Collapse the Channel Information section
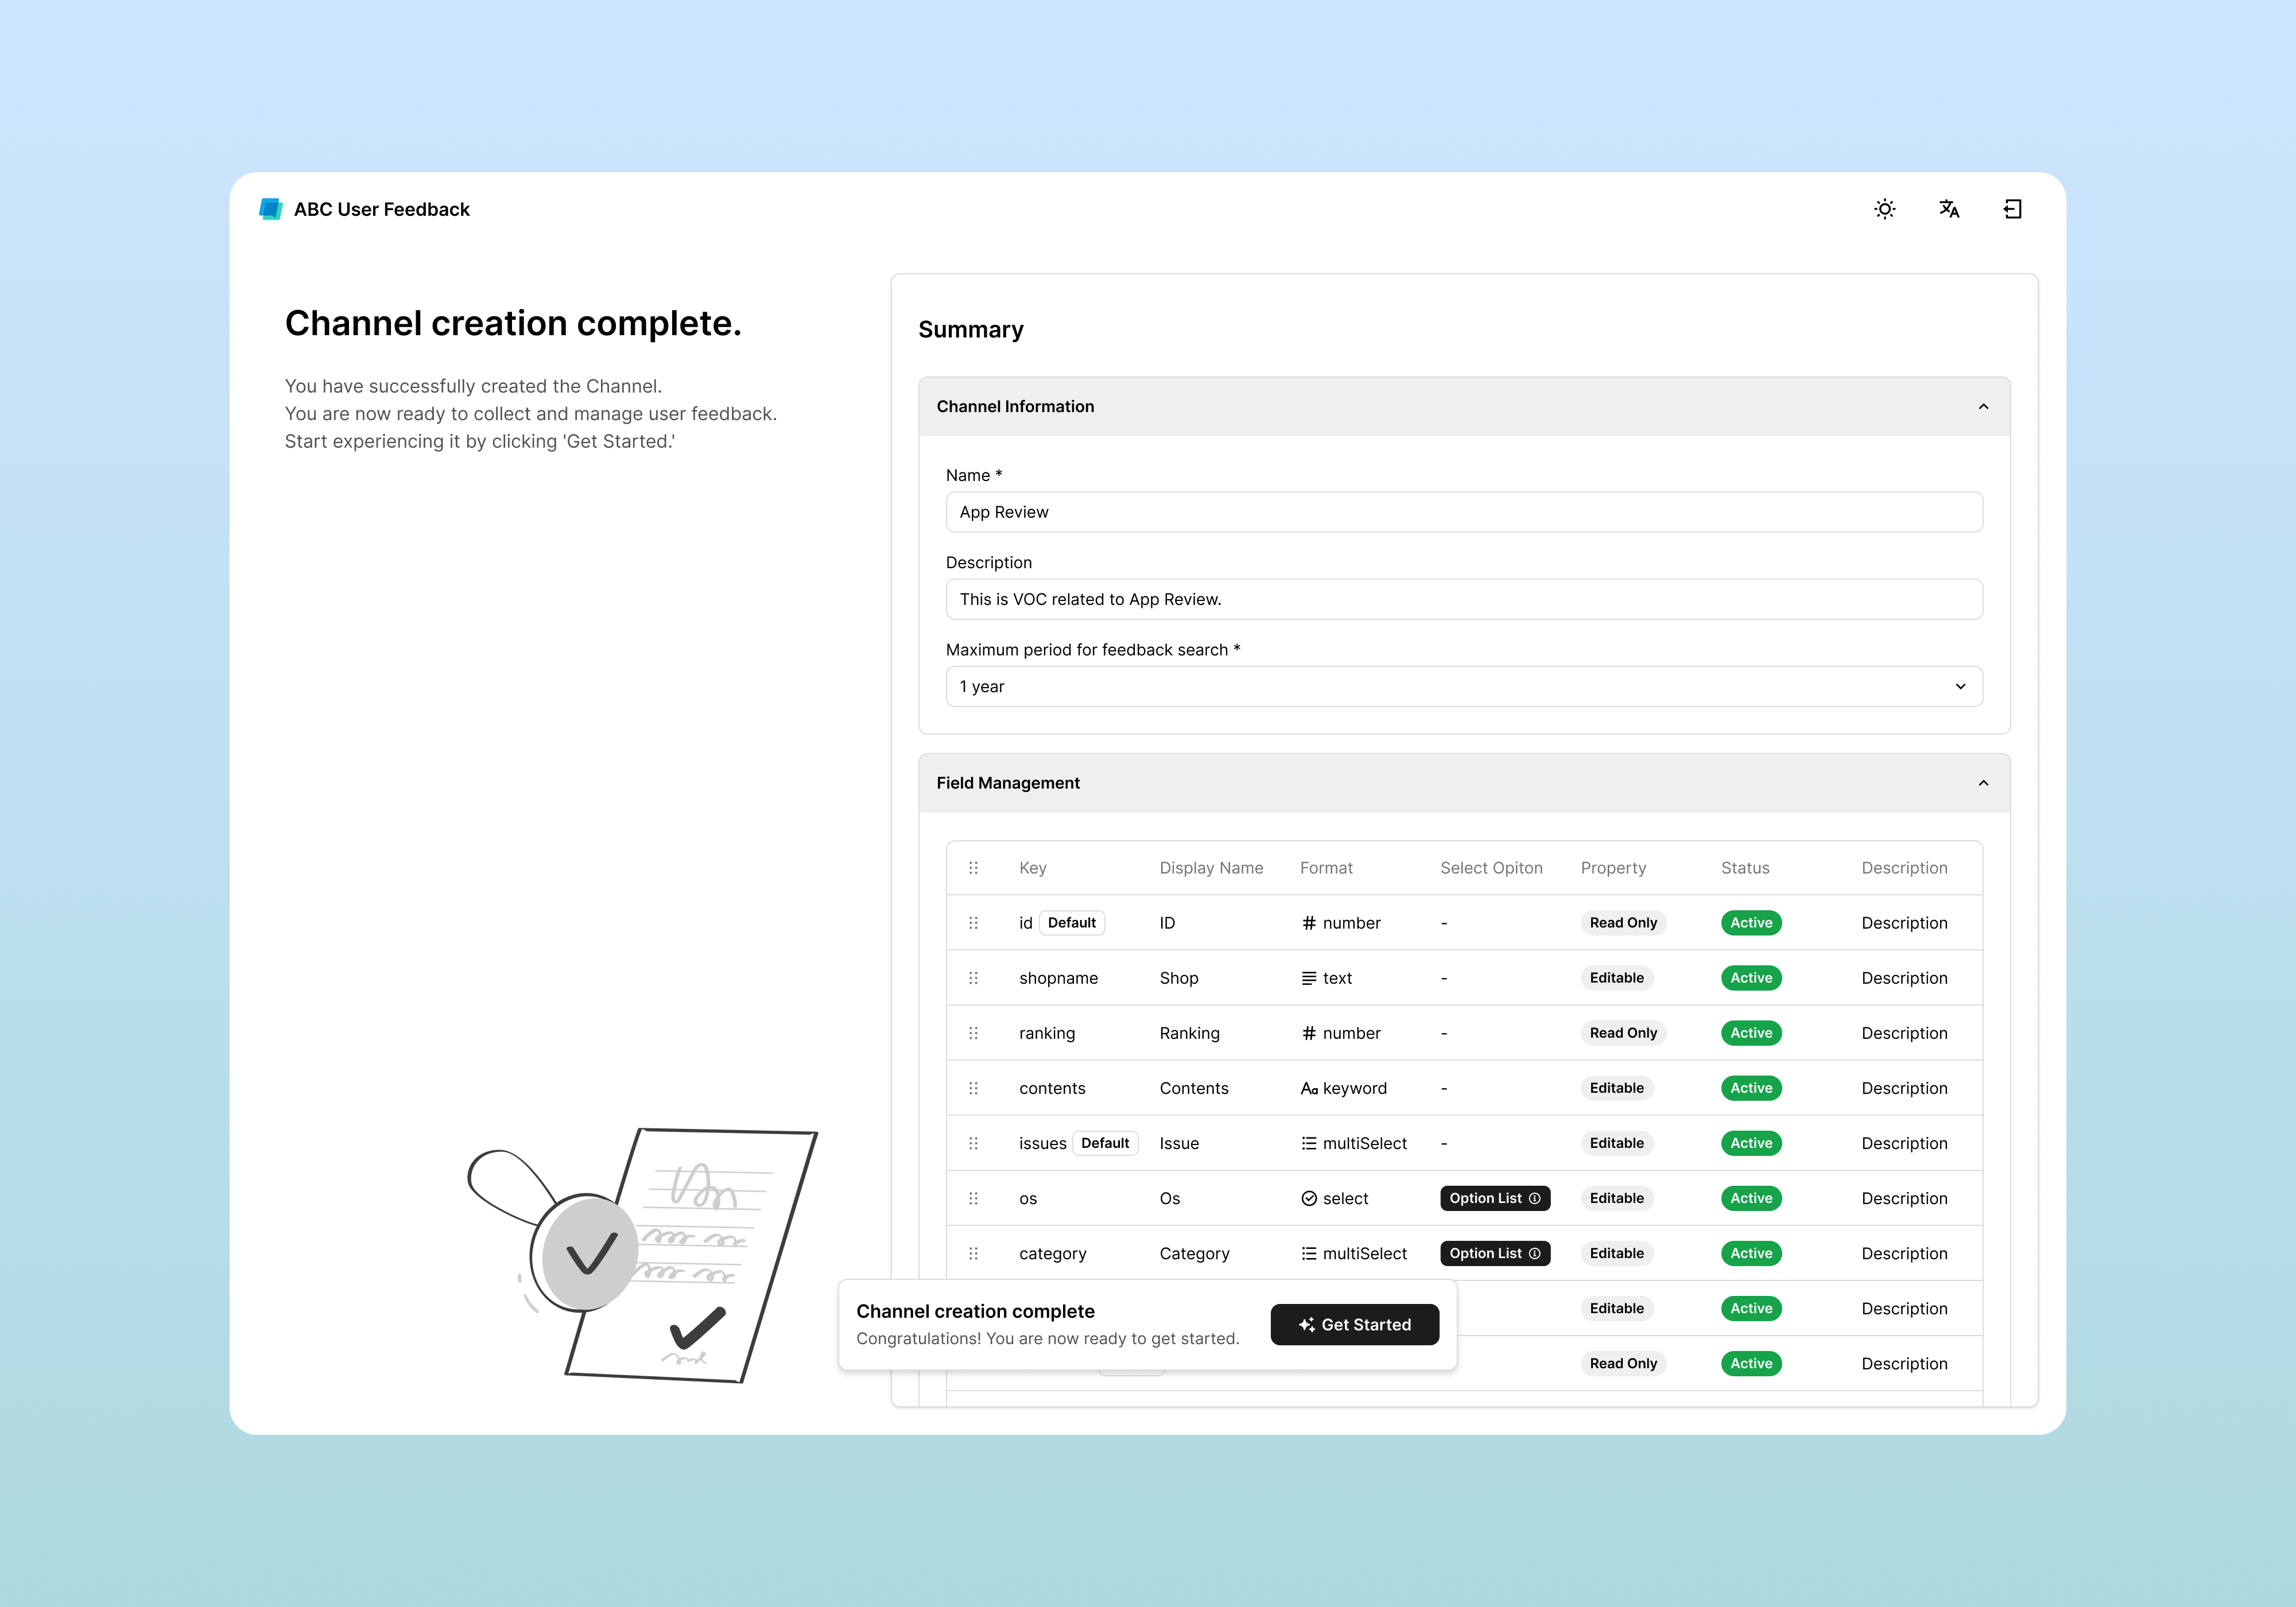 tap(1983, 407)
